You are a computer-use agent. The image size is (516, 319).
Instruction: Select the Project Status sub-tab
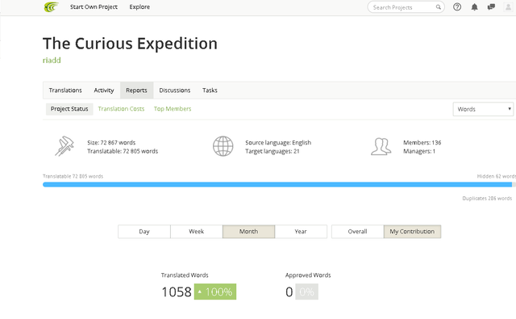(x=69, y=109)
